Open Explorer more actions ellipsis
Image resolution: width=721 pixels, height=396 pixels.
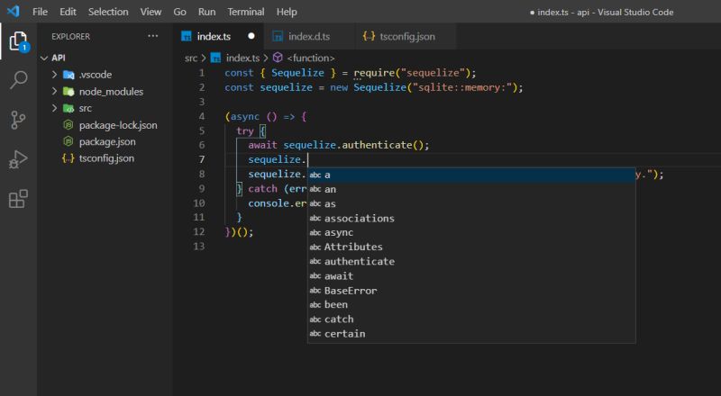pyautogui.click(x=152, y=36)
